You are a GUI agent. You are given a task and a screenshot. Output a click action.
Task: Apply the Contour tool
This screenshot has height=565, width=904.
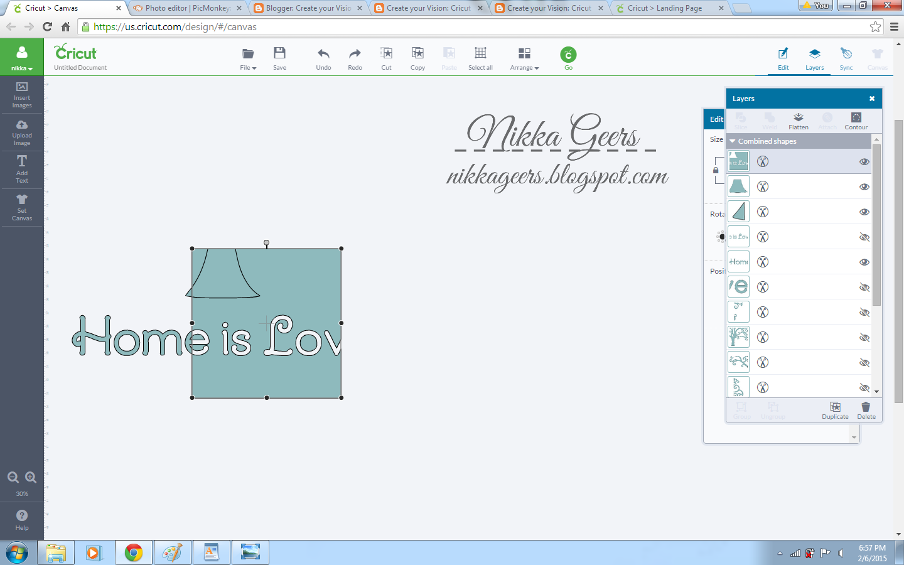tap(856, 120)
